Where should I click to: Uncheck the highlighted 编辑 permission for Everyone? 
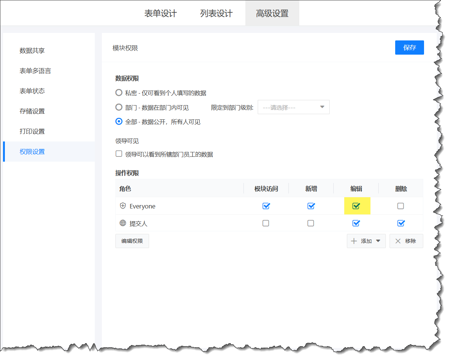coord(356,206)
